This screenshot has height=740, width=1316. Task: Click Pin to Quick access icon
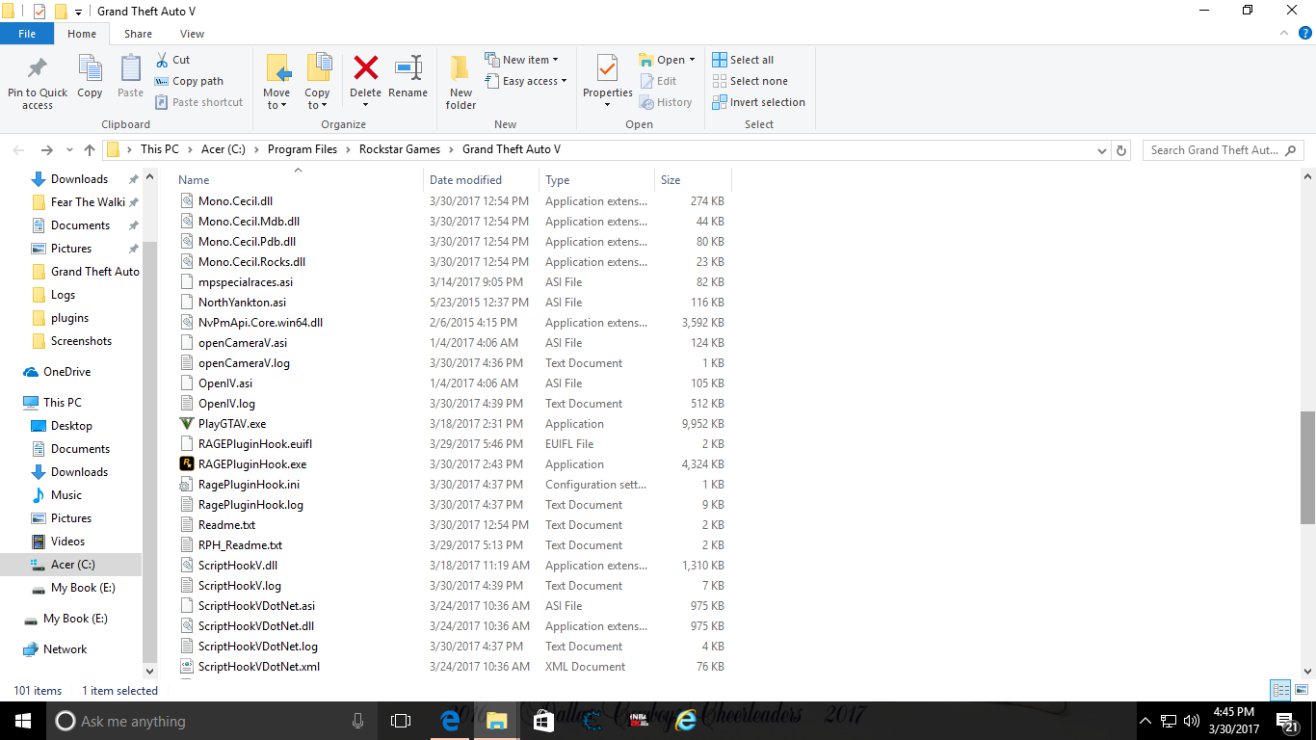[38, 69]
